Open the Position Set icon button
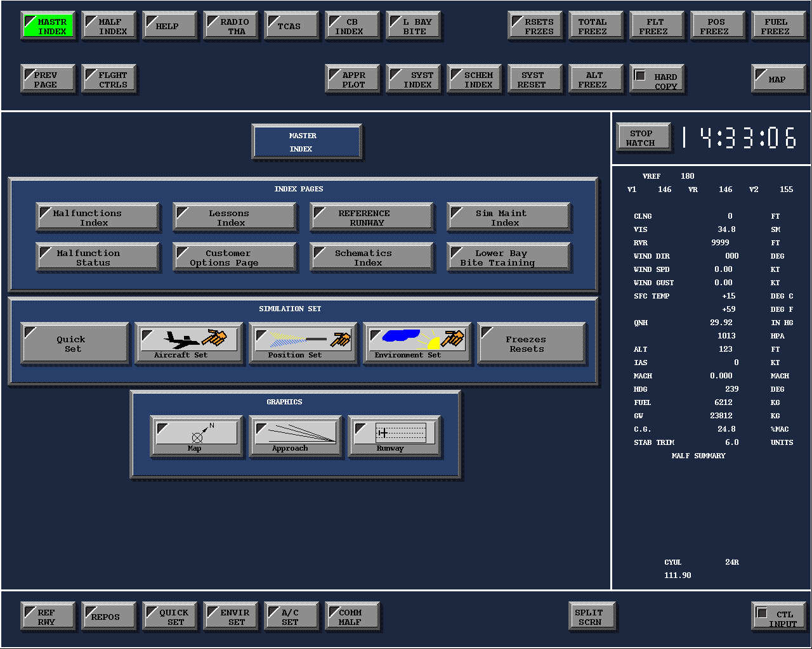 [303, 343]
